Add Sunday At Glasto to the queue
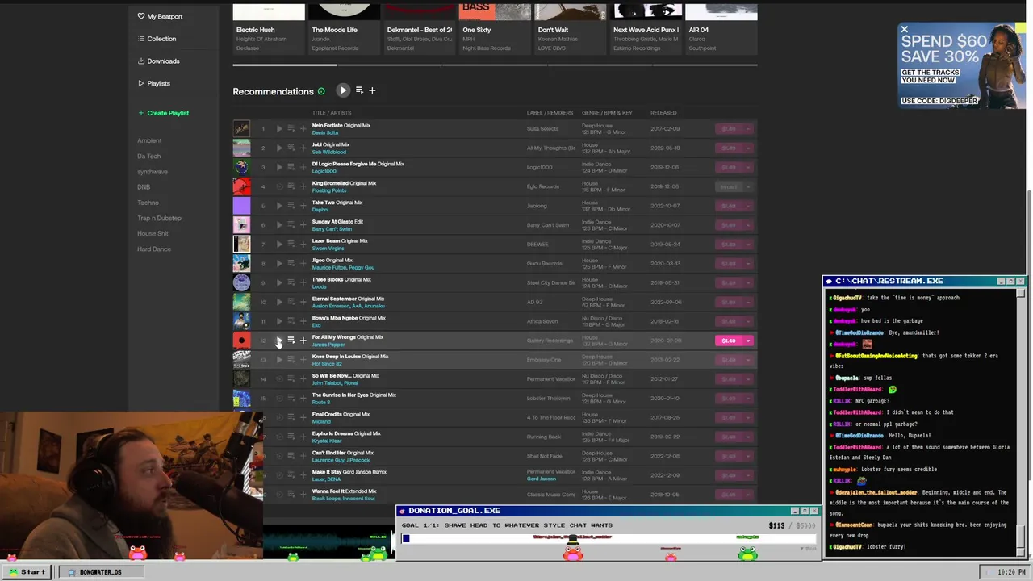The width and height of the screenshot is (1033, 581). tap(291, 225)
